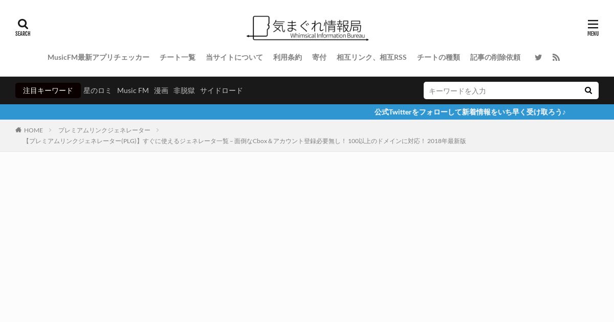Select the サイドロード keyword
Screen dimensions: 614x322
(222, 90)
